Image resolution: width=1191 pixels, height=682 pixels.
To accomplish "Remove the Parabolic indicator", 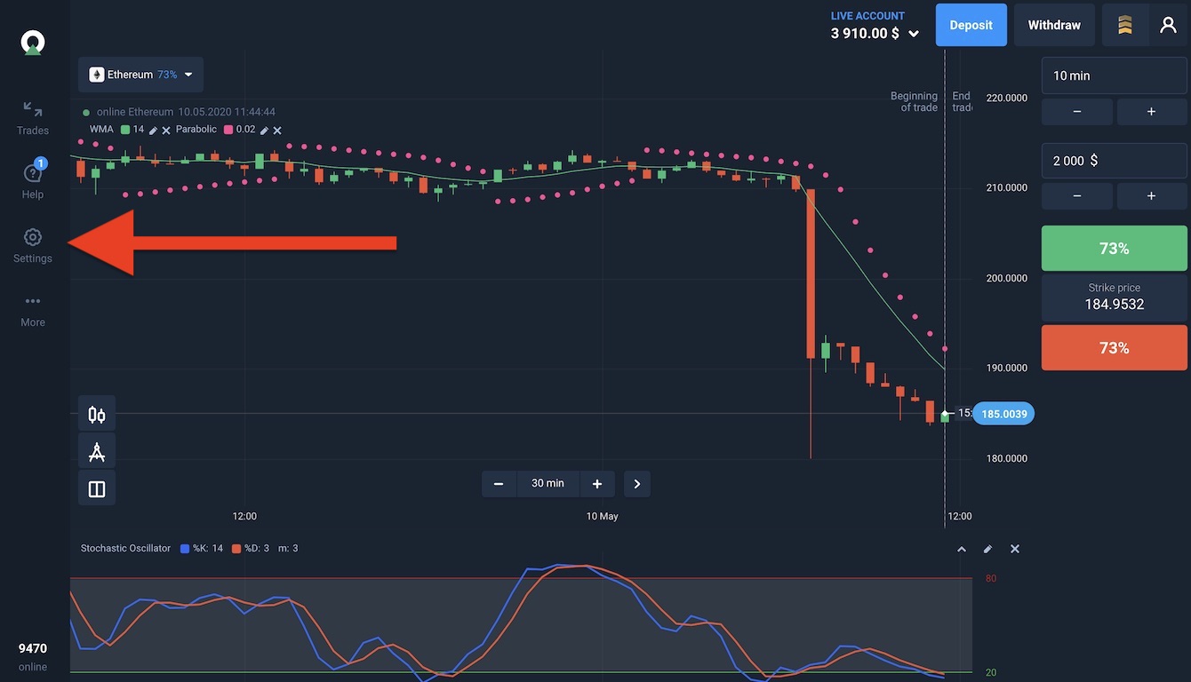I will point(277,130).
